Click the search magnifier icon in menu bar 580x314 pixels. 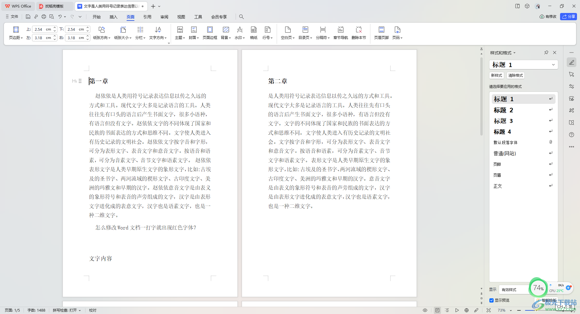(241, 17)
